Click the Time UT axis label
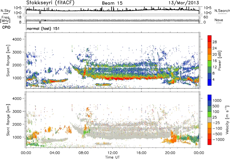The height and width of the screenshot is (159, 230). click(112, 157)
